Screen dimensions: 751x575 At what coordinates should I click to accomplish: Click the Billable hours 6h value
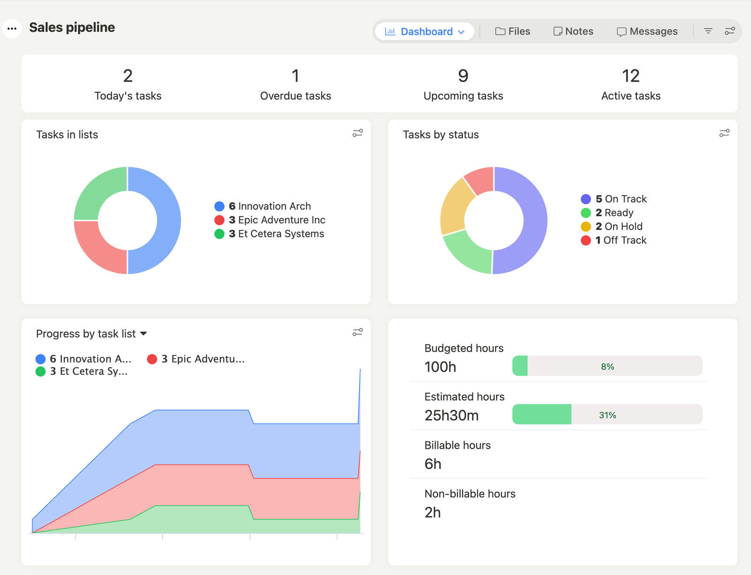pos(433,464)
